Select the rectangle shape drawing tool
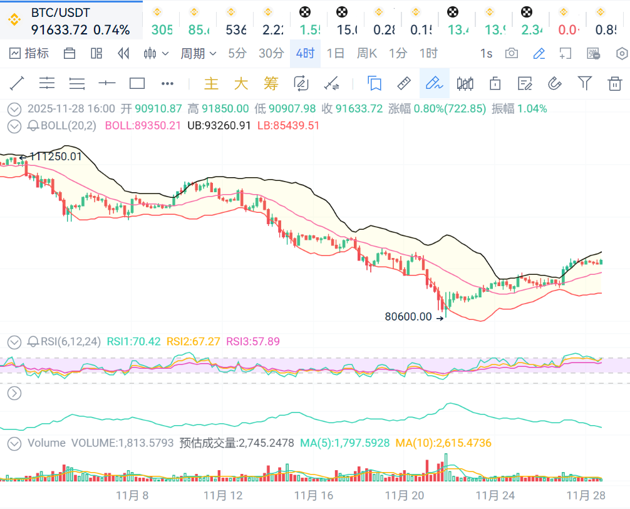This screenshot has height=509, width=630. click(137, 83)
